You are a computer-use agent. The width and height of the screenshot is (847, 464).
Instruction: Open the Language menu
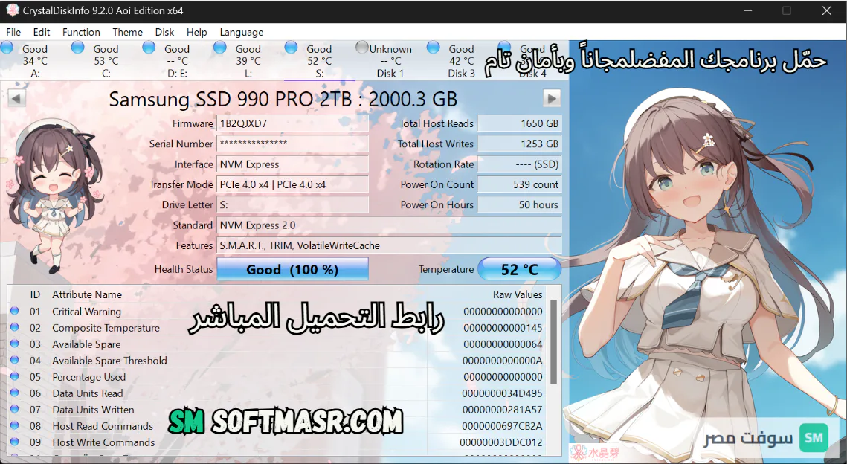(x=242, y=32)
